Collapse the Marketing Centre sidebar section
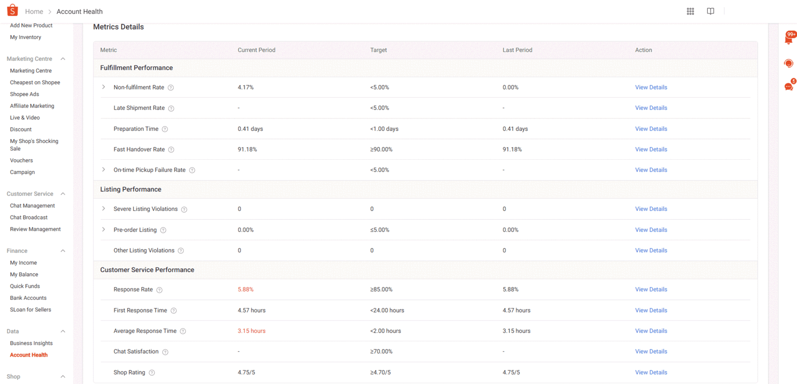Viewport: 797px width, 384px height. pos(63,59)
